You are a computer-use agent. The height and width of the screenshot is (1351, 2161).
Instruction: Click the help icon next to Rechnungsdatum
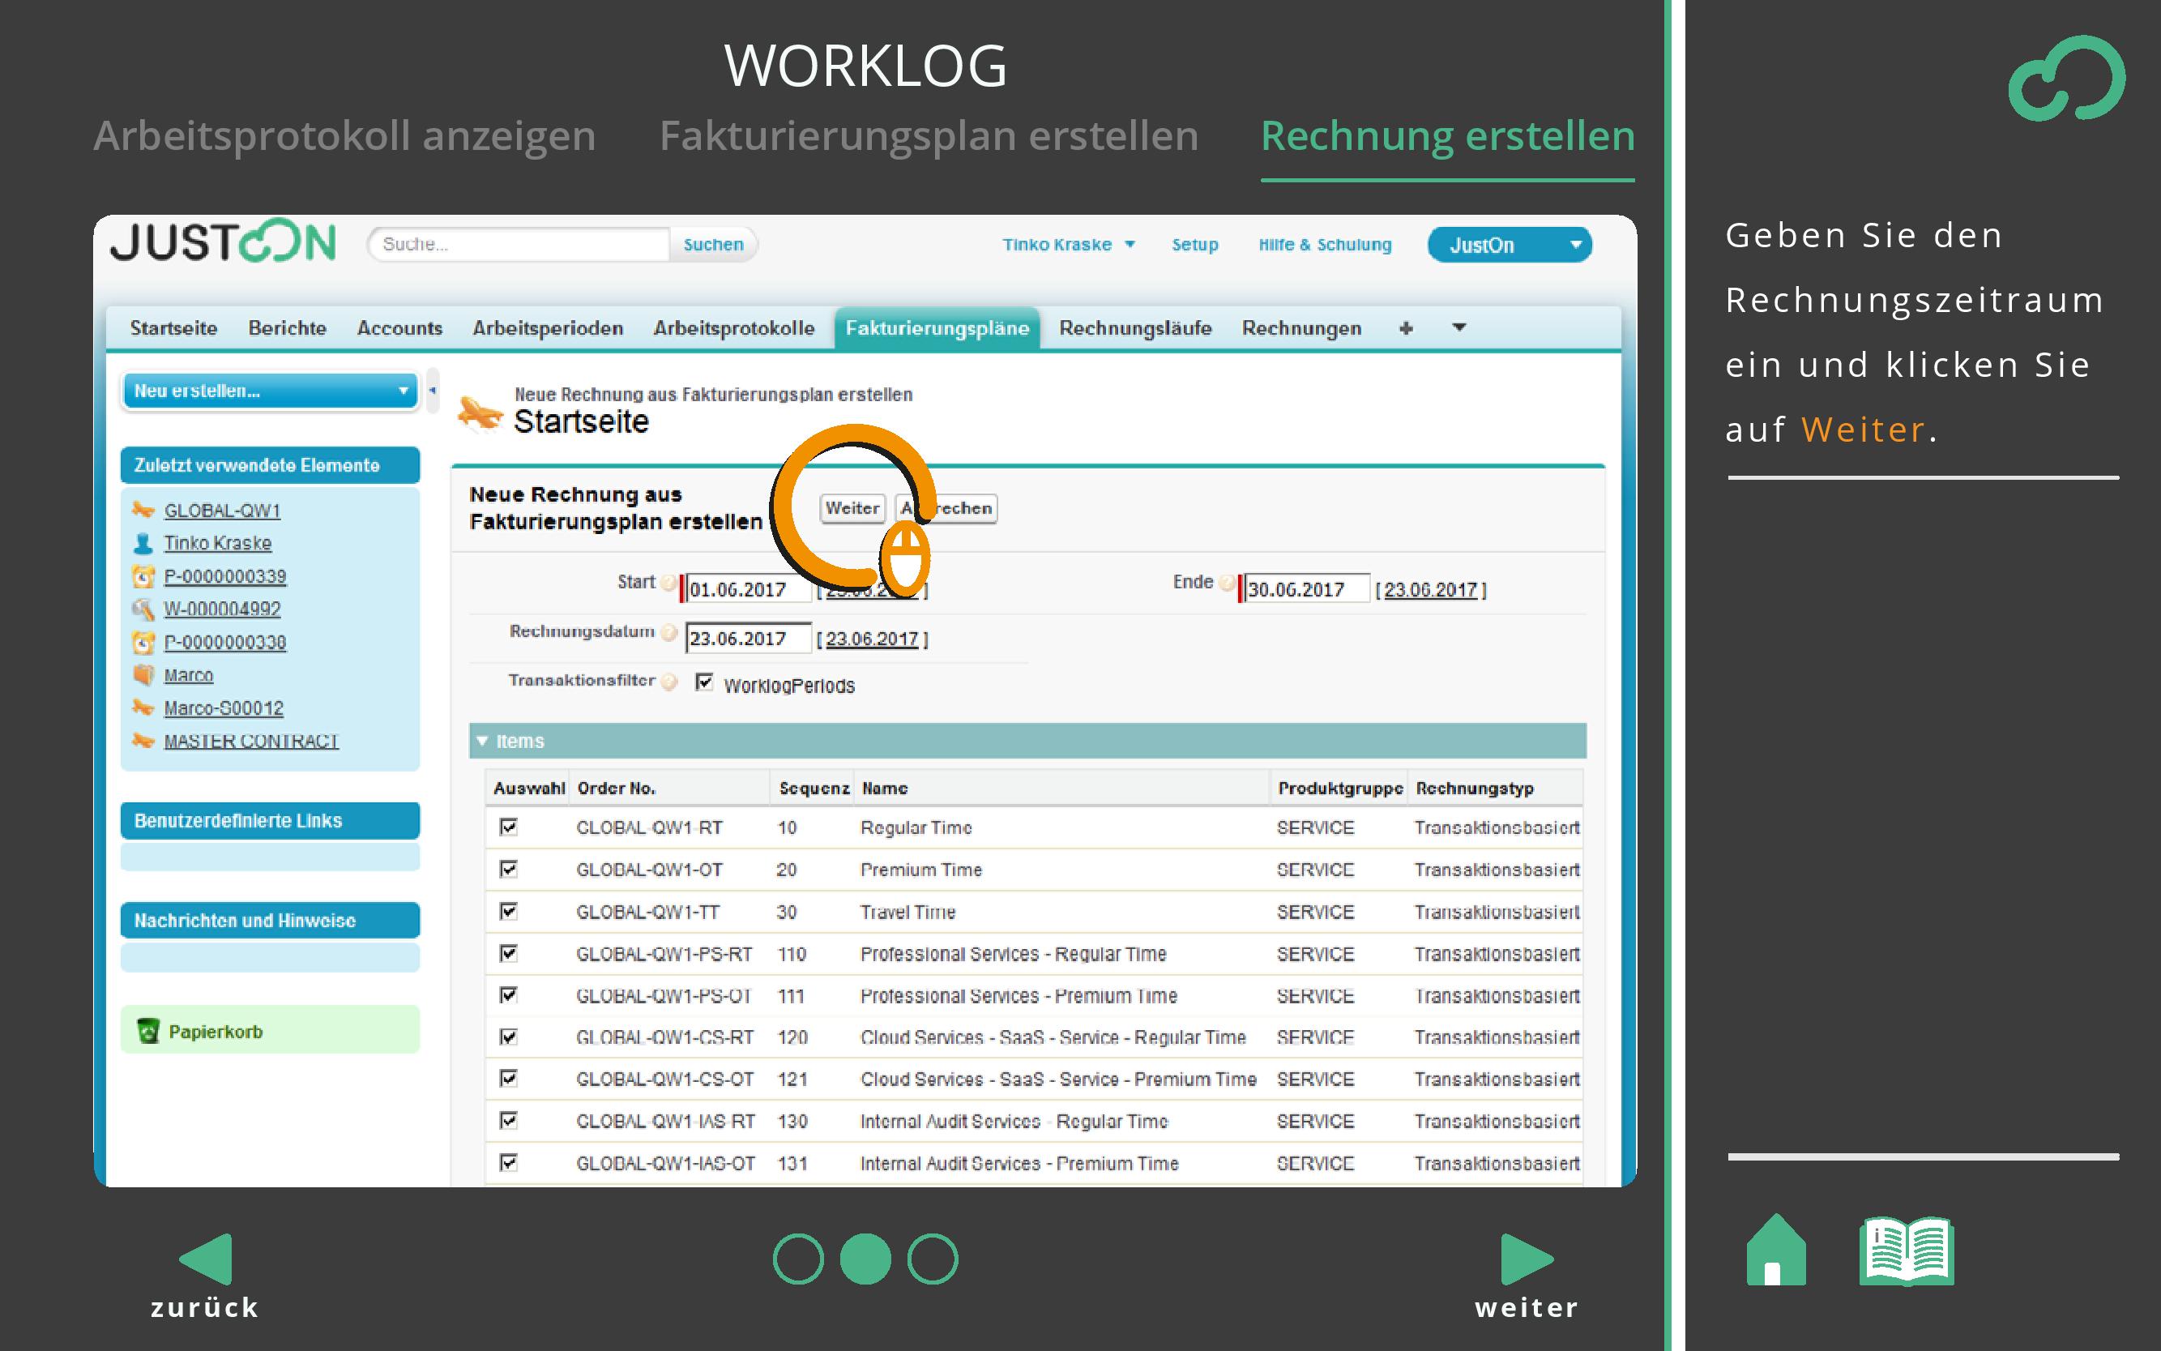click(668, 633)
